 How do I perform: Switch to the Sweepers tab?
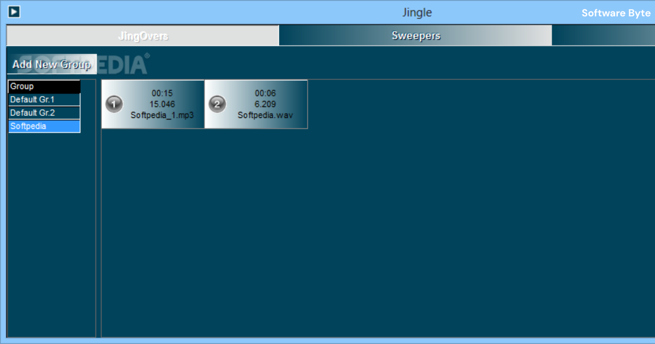point(416,36)
